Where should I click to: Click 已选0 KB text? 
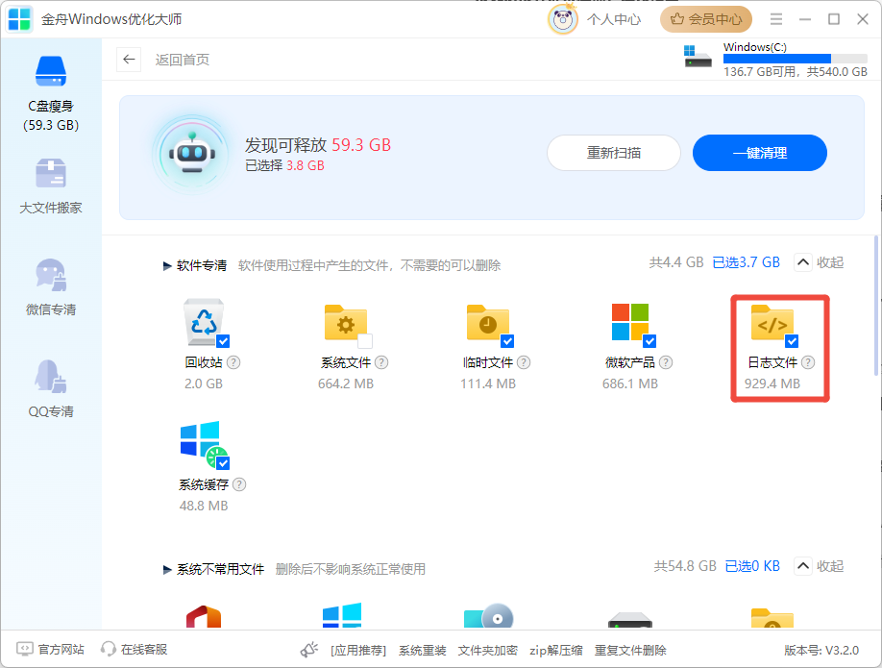(752, 566)
